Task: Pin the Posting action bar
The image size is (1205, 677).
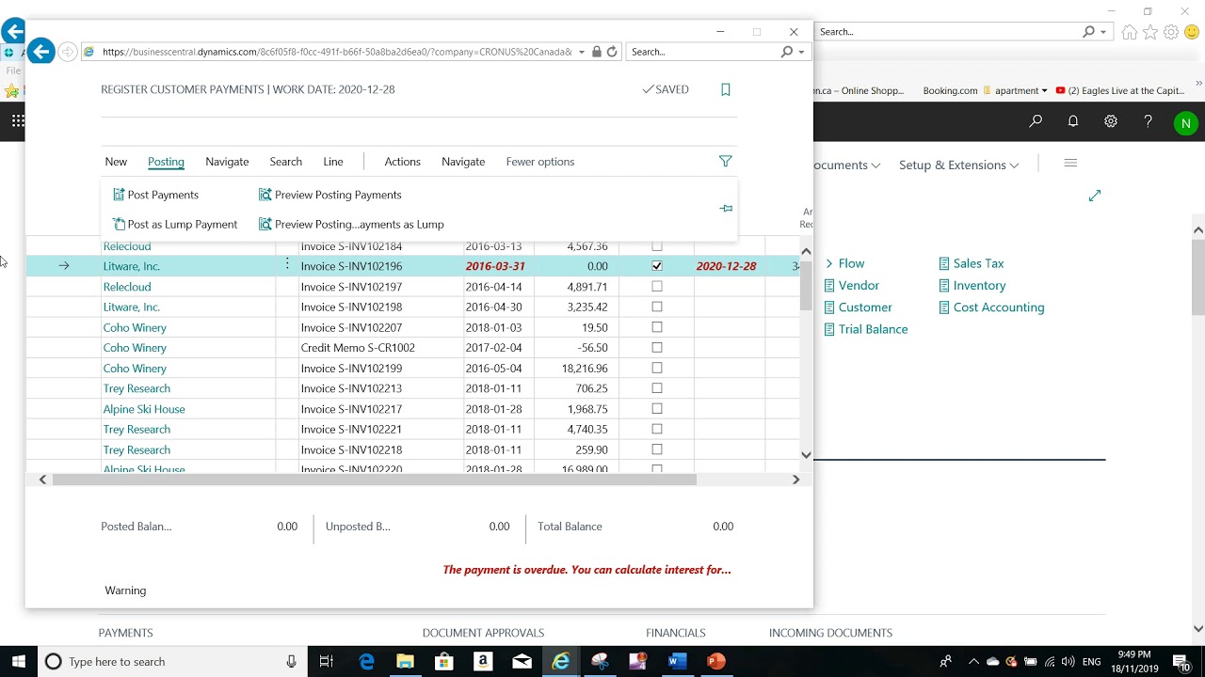Action: (726, 208)
